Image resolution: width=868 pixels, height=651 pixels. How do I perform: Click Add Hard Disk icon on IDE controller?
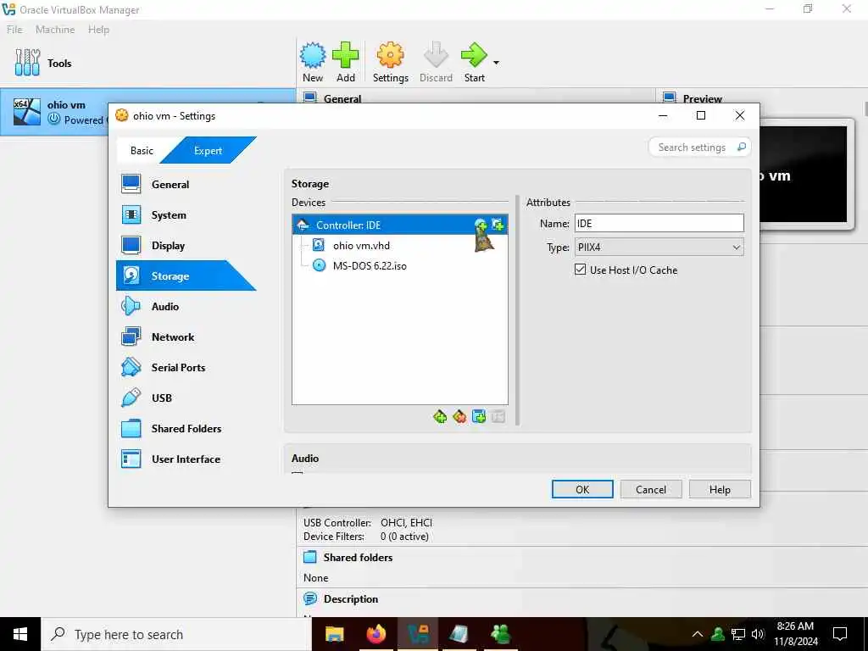tap(498, 225)
